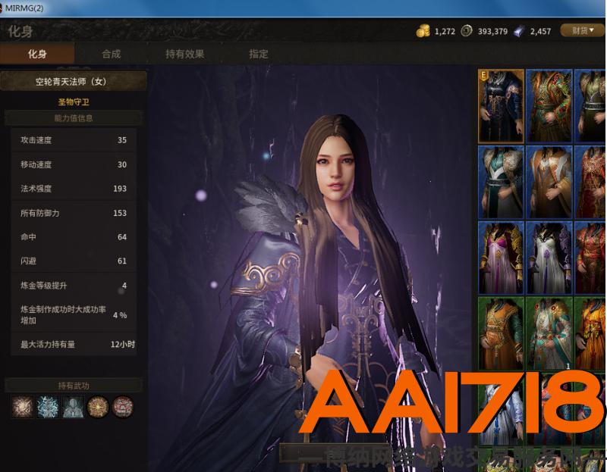Open the 财货 currency dropdown
This screenshot has width=607, height=472.
click(x=582, y=30)
